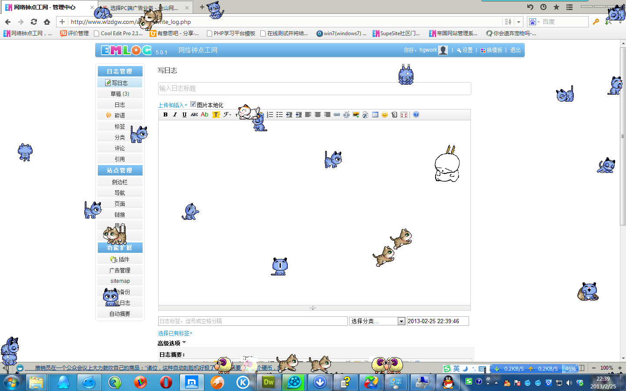626x391 pixels.
Task: Open 自动摘要 plugin entry
Action: pyautogui.click(x=120, y=314)
